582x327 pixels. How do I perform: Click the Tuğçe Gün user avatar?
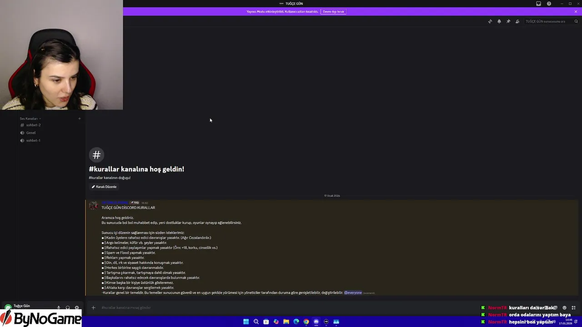tap(8, 307)
